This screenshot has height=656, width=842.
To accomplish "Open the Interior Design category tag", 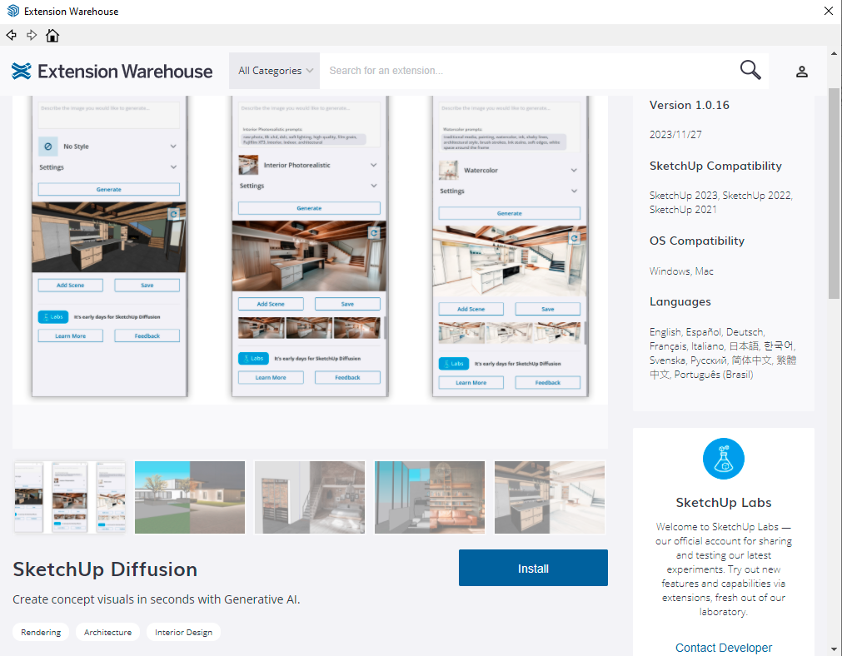I will click(x=184, y=633).
